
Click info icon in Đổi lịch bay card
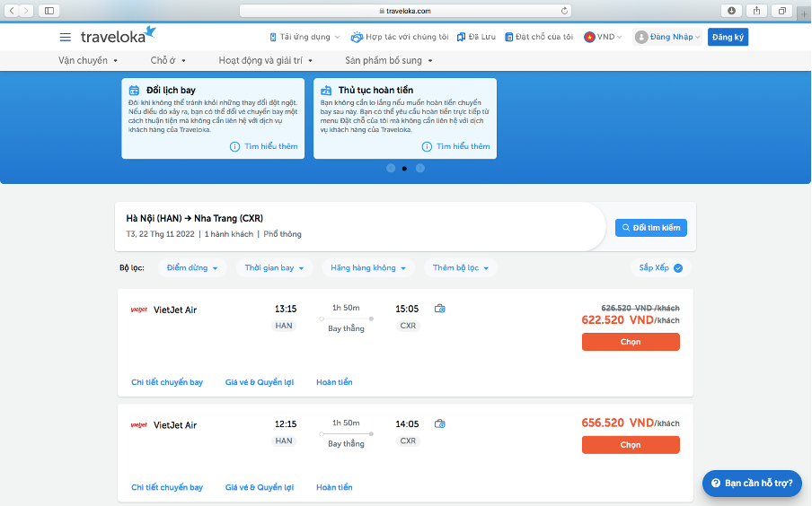pos(234,147)
